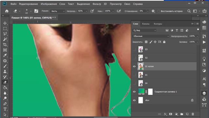The width and height of the screenshot is (209, 118).
Task: Open the Изображение menu
Action: tap(49, 4)
